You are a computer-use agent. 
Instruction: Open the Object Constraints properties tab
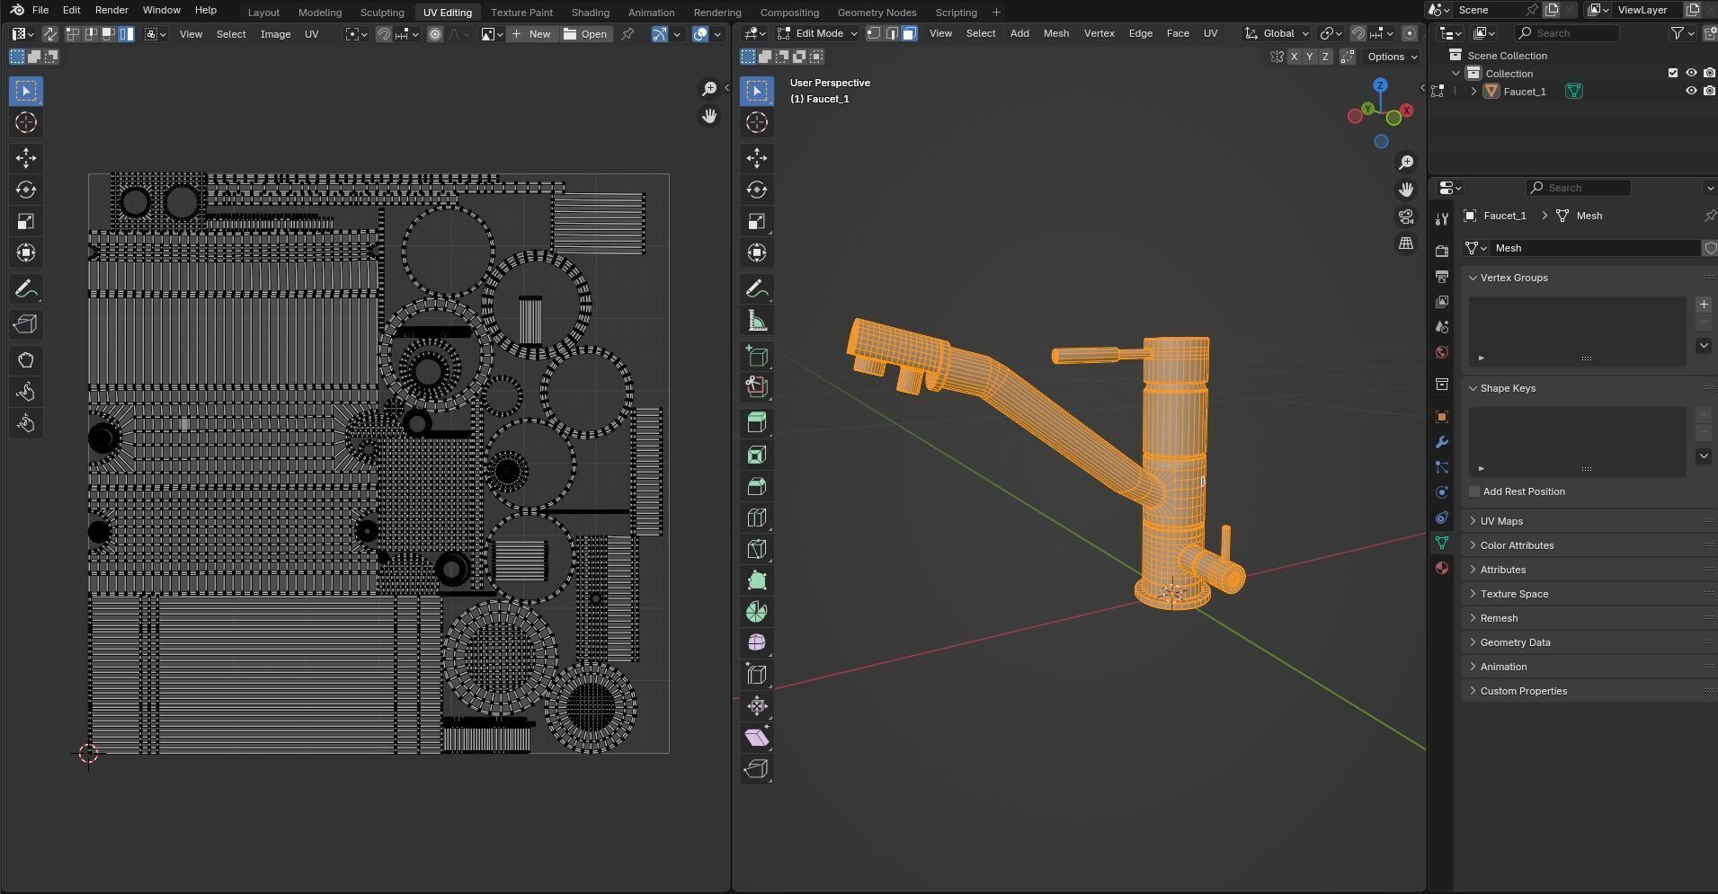[1442, 518]
